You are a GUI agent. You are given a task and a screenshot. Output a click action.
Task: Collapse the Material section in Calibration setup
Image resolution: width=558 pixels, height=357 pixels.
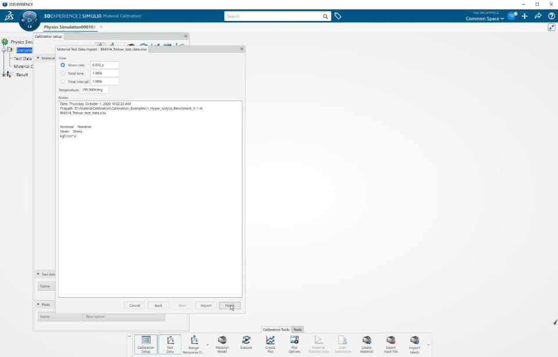(x=38, y=58)
